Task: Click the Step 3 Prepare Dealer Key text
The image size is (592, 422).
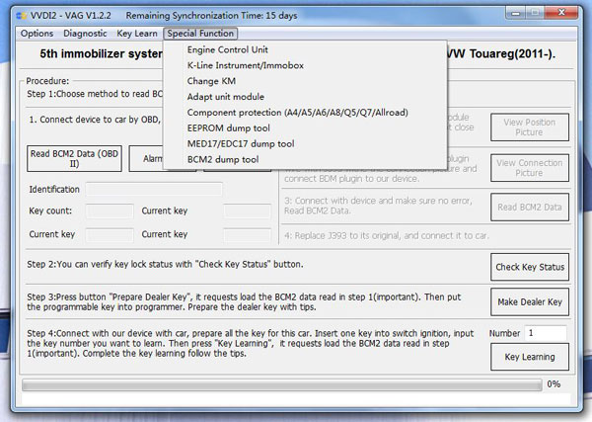Action: click(x=244, y=302)
